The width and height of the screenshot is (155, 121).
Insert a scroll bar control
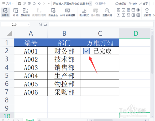[x=133, y=15]
